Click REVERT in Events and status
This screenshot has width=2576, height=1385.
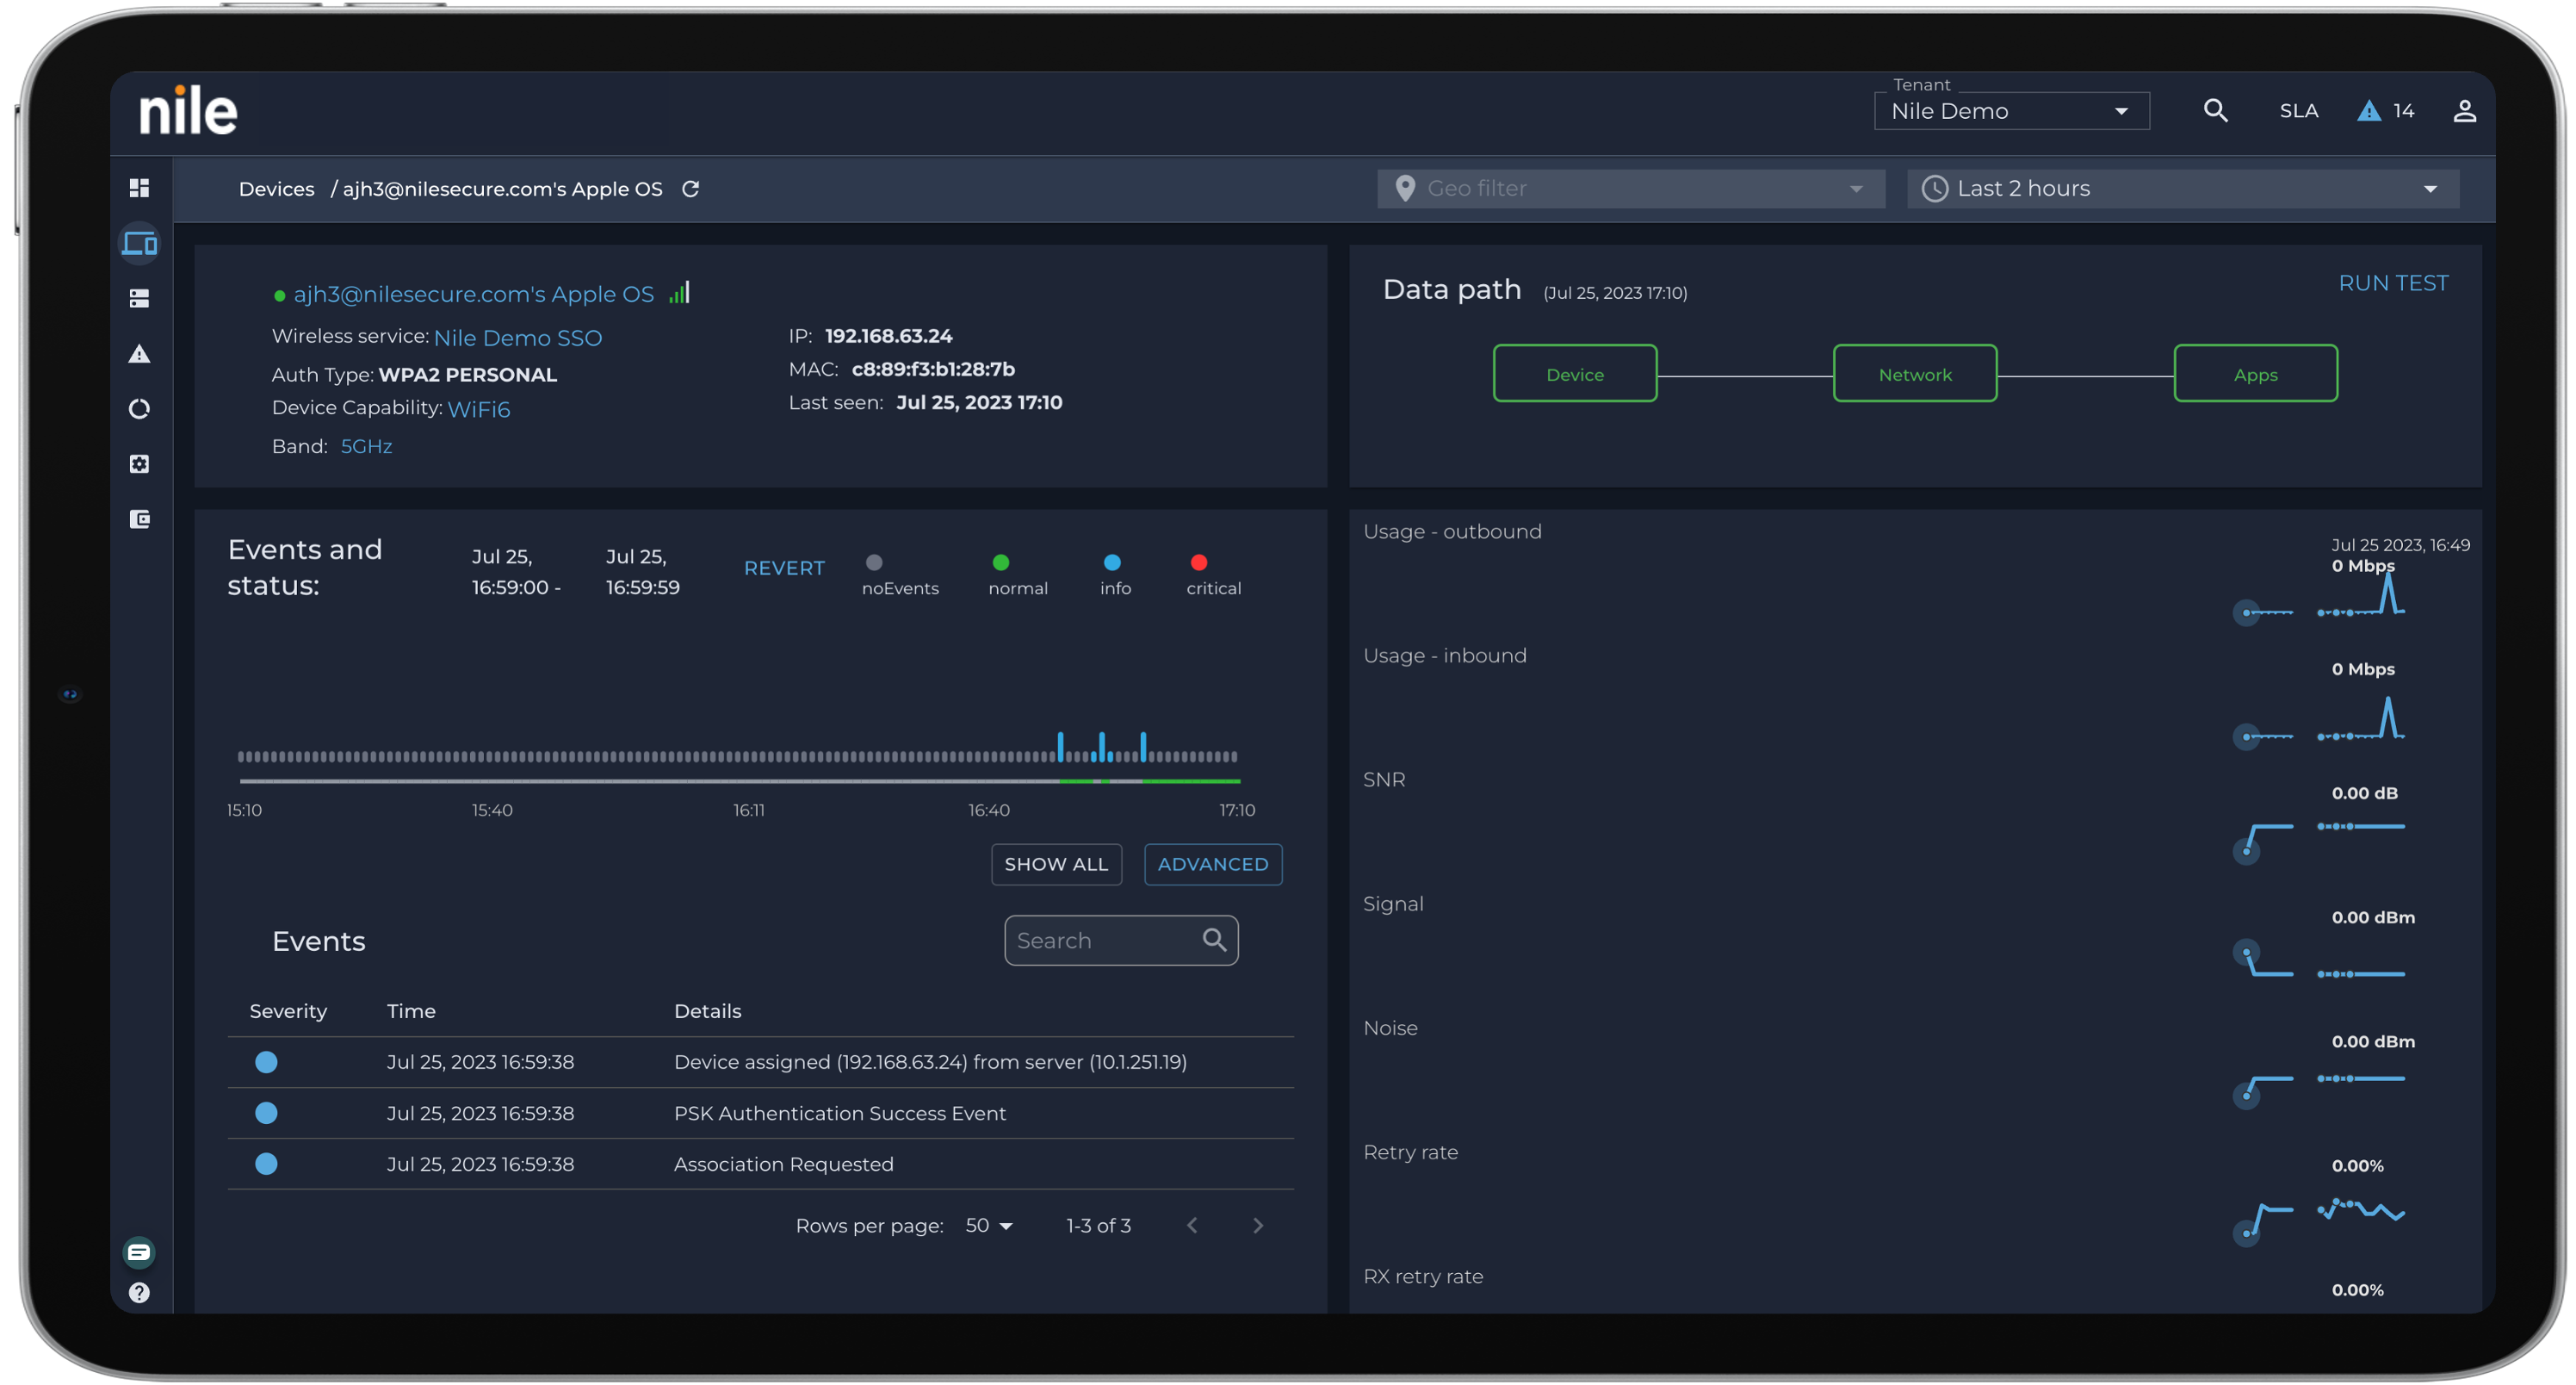pyautogui.click(x=784, y=568)
